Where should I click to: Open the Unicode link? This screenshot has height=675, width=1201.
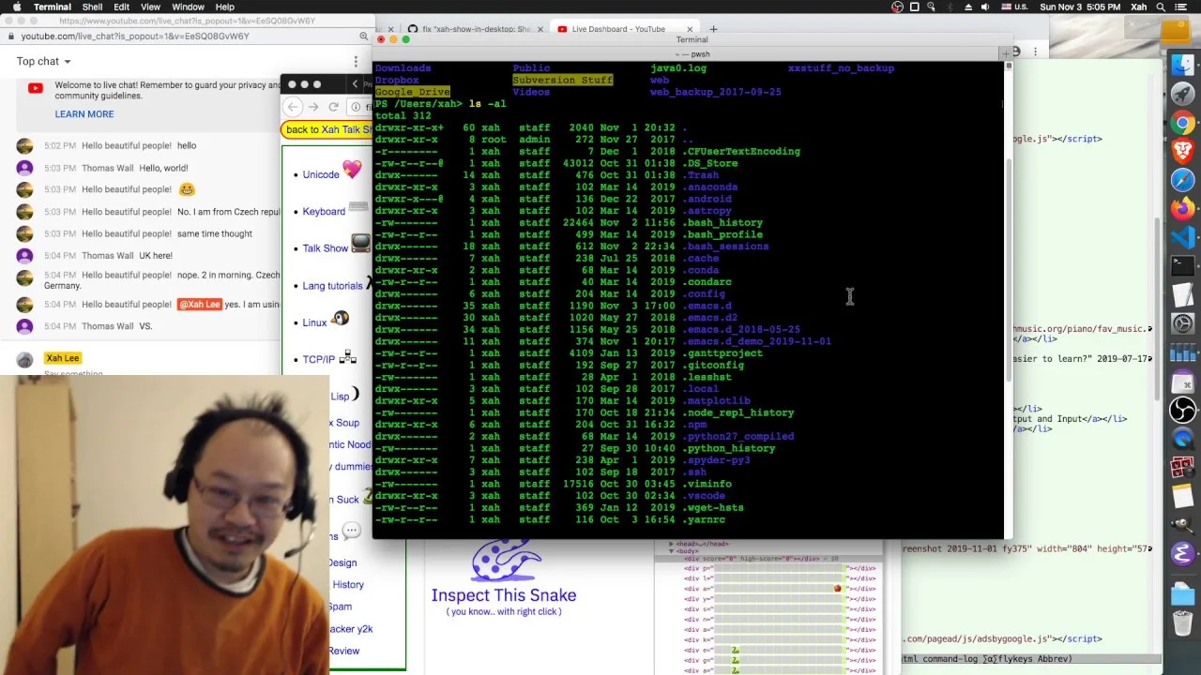[321, 174]
